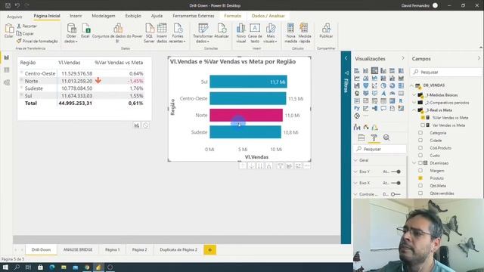Check the Cód.Produto field

coord(420,148)
